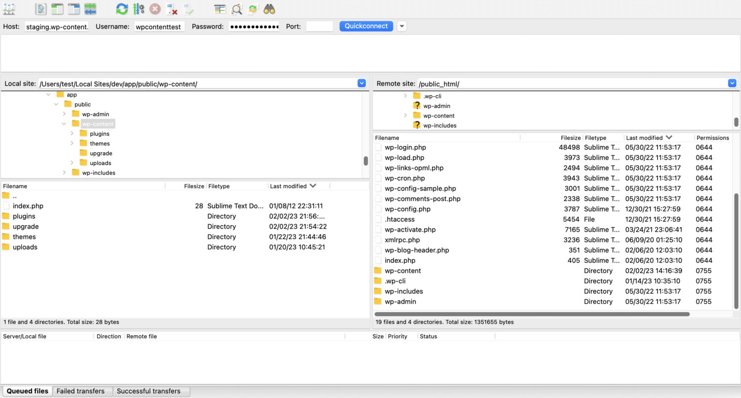This screenshot has height=398, width=741.
Task: Open the Quickconnect history dropdown arrow
Action: pyautogui.click(x=402, y=26)
